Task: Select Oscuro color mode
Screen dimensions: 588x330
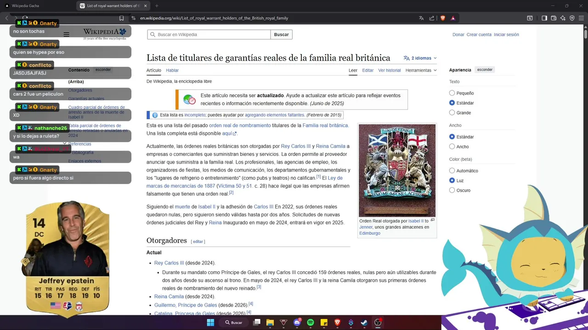Action: [x=452, y=190]
